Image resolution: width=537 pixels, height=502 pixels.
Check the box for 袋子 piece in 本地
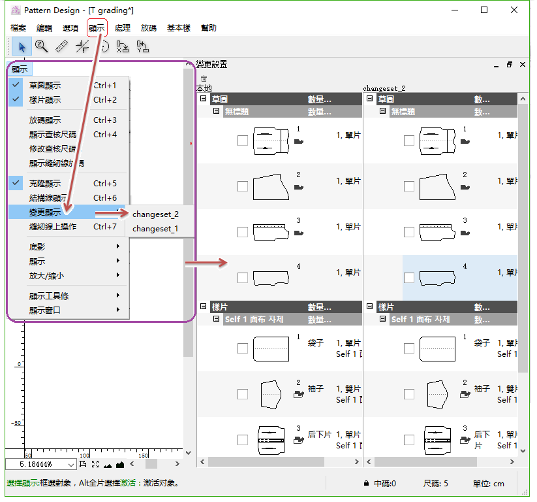[x=243, y=348]
